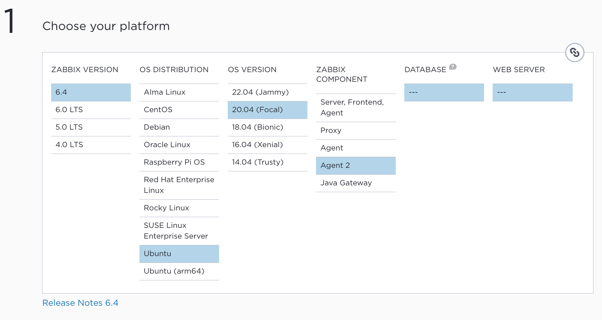This screenshot has width=602, height=320.
Task: Click the Database placeholder option
Action: (x=444, y=92)
